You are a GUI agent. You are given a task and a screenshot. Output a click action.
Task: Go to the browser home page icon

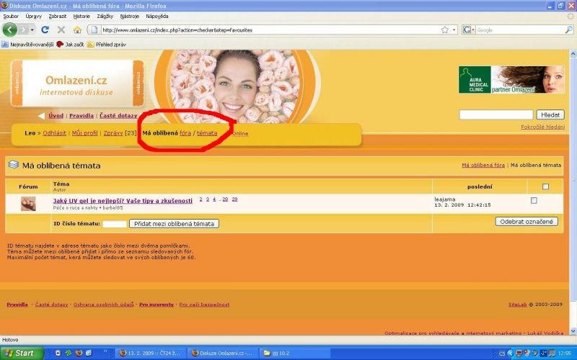click(76, 30)
